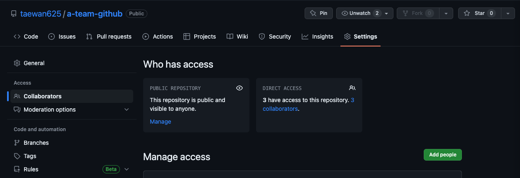Open the Pull requests tab
Screen dimensions: 520x178
(x=109, y=37)
